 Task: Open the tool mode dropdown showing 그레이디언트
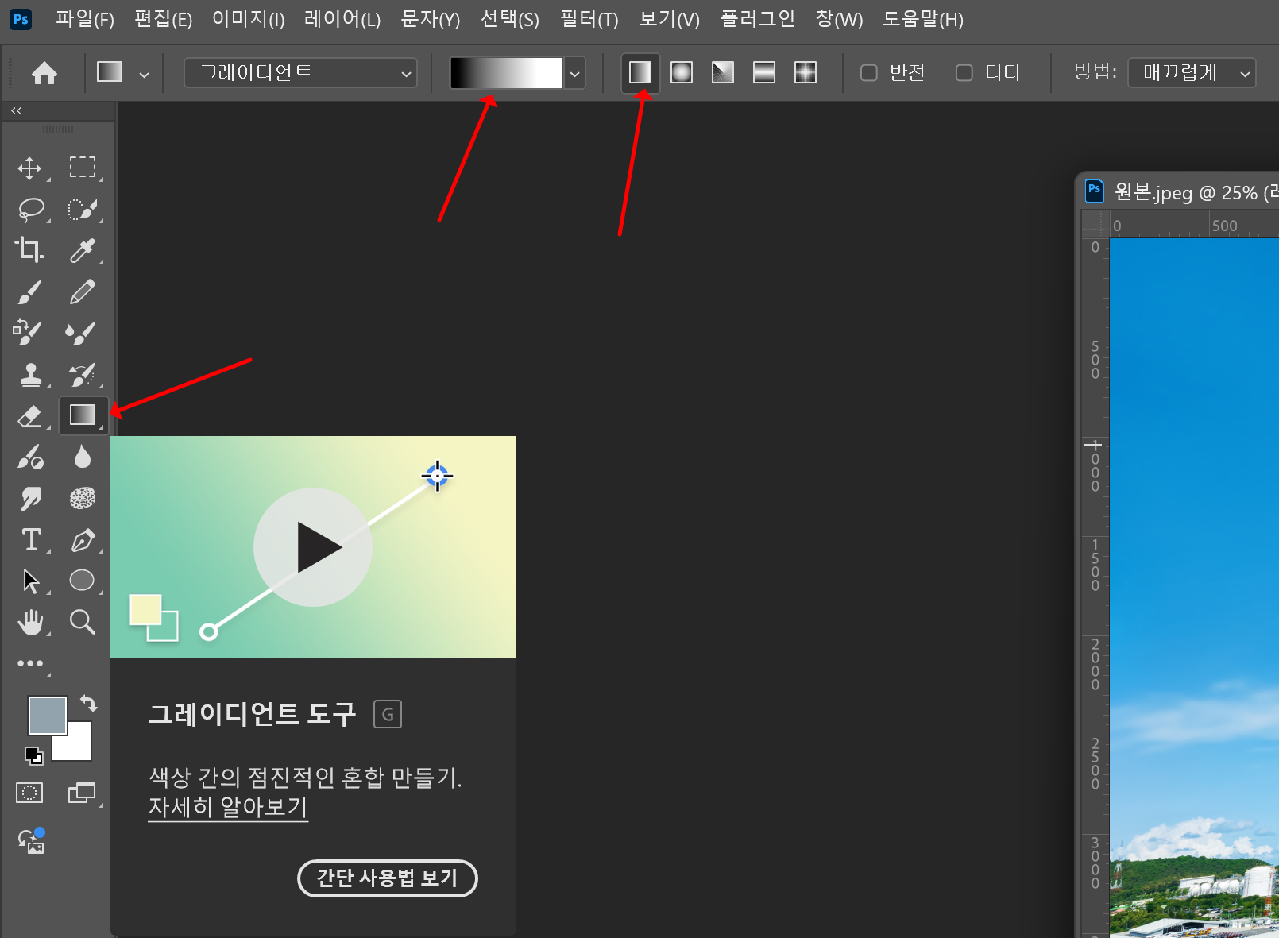[300, 72]
